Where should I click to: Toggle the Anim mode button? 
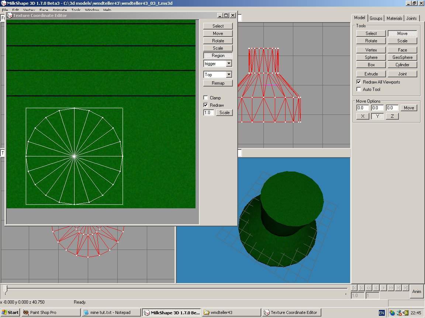point(417,291)
